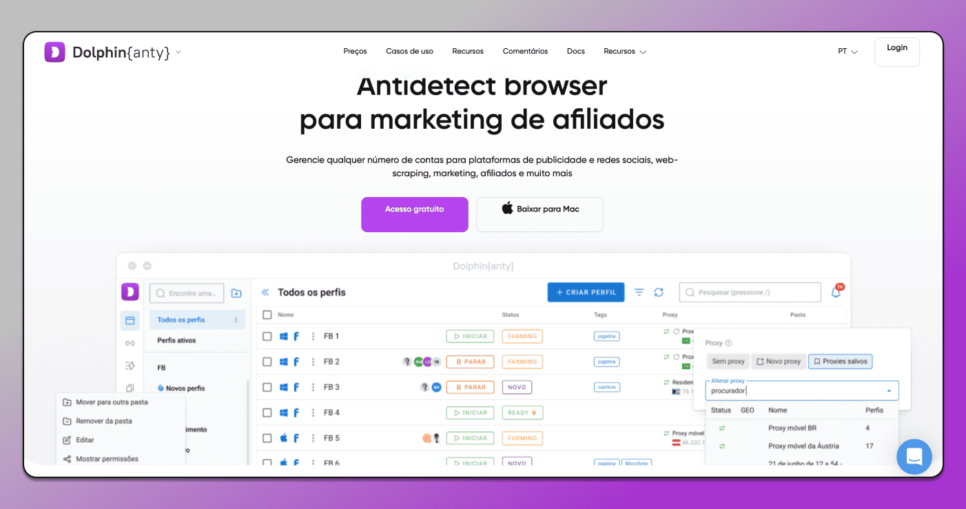The width and height of the screenshot is (966, 509).
Task: Go to Preços in the top navigation
Action: (x=355, y=52)
